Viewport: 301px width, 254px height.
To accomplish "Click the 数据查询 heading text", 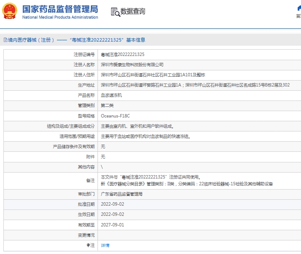I will point(133,11).
